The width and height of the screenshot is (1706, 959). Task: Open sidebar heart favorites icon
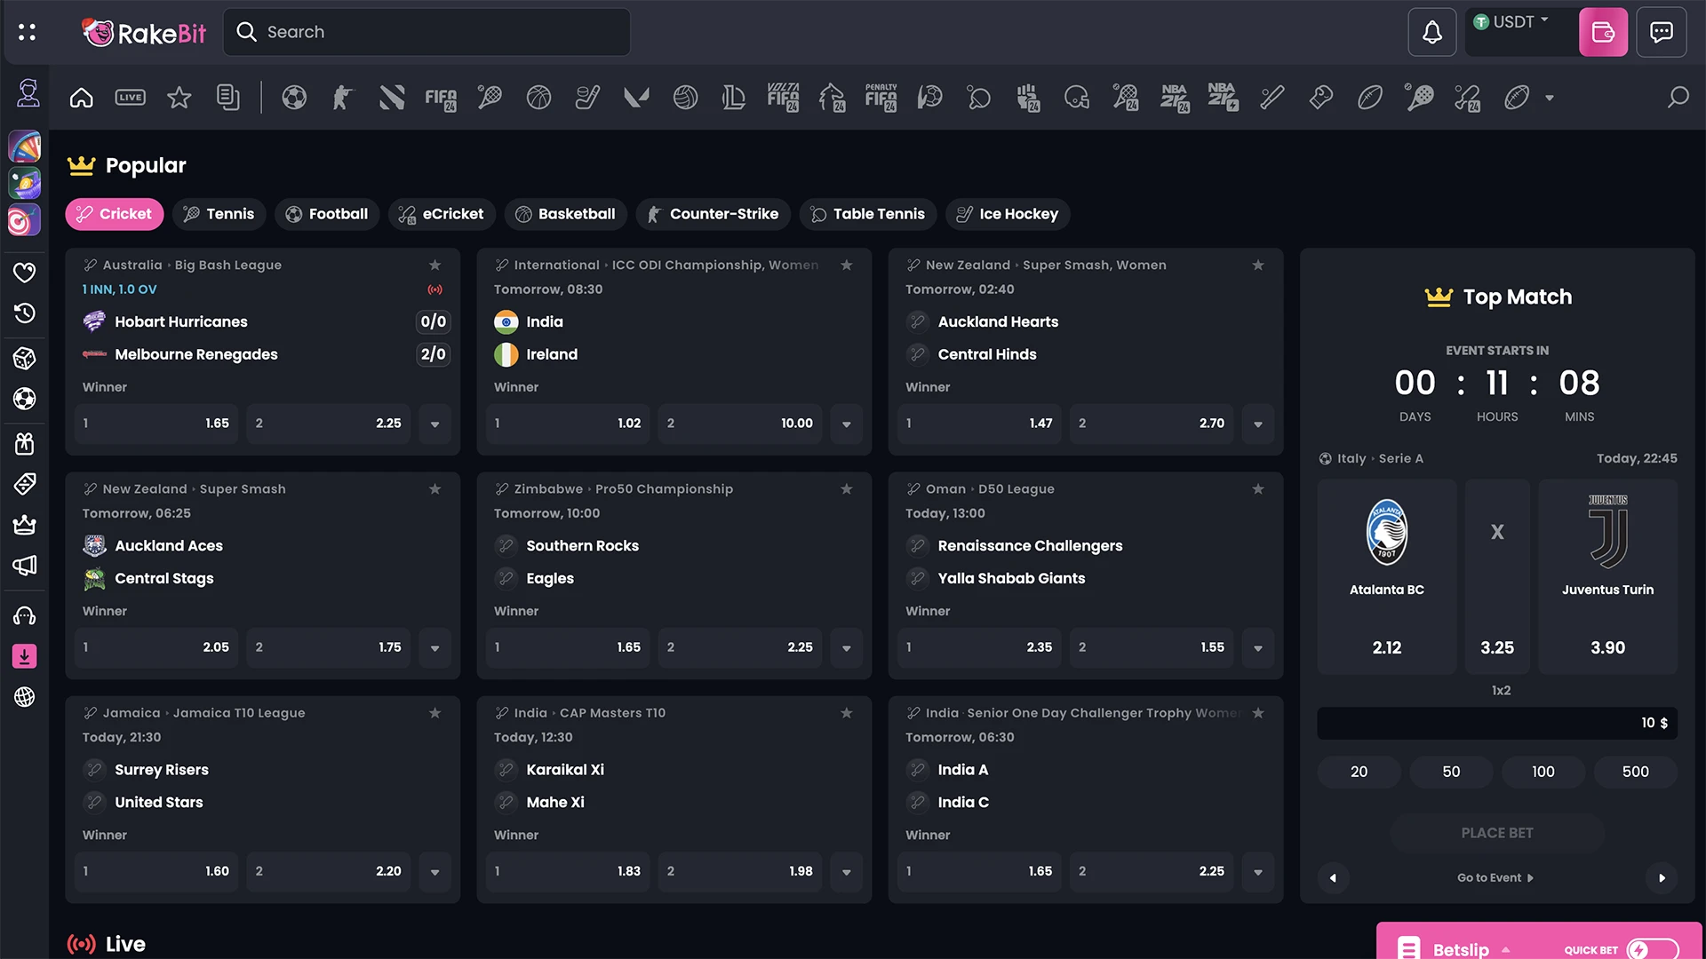(25, 273)
